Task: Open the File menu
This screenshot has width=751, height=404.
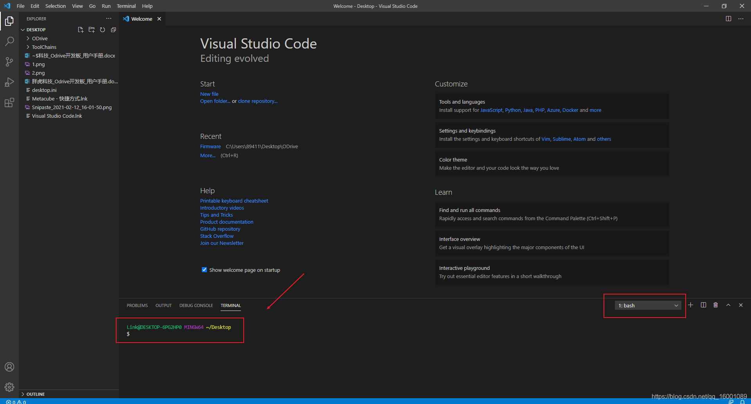Action: (x=21, y=6)
